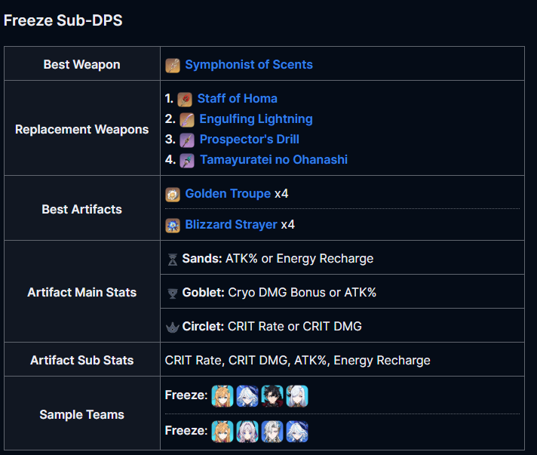Select dark-haired character in first Freeze team
The image size is (537, 455).
(272, 396)
